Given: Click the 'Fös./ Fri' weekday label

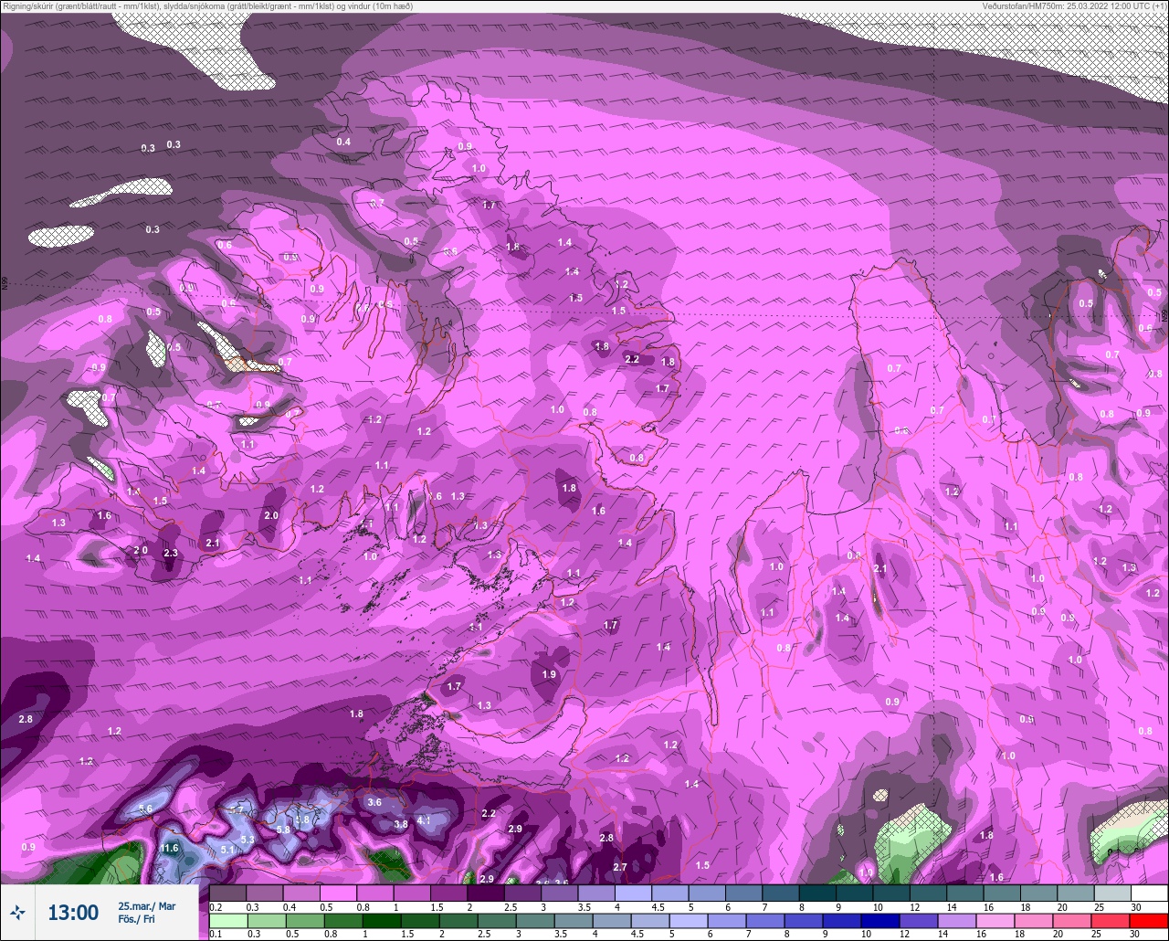Looking at the screenshot, I should pyautogui.click(x=136, y=919).
